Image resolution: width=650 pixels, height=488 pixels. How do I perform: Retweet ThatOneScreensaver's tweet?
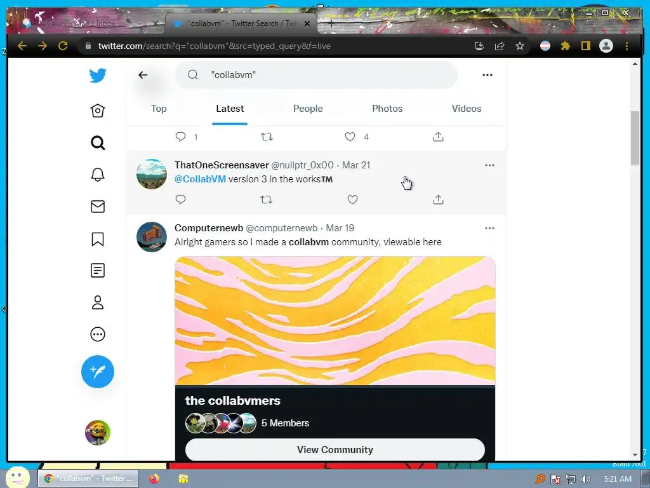(266, 200)
